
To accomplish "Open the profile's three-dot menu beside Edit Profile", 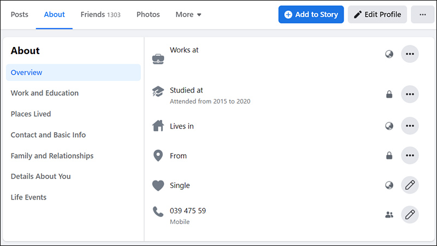I will (x=422, y=15).
